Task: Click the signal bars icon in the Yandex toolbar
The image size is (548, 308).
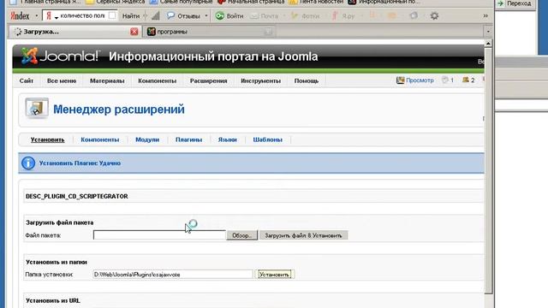Action: [x=156, y=15]
